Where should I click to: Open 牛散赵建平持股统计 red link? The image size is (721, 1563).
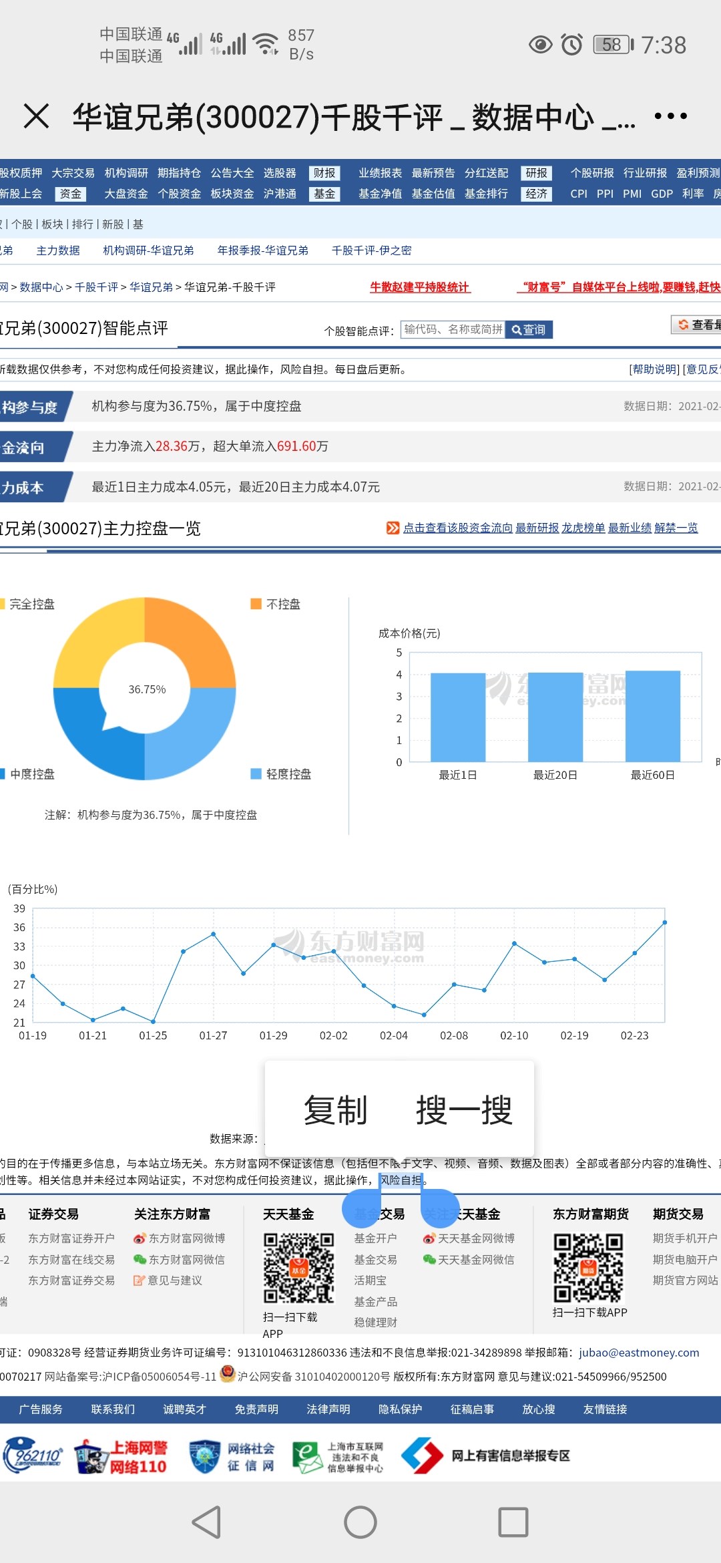tap(420, 287)
